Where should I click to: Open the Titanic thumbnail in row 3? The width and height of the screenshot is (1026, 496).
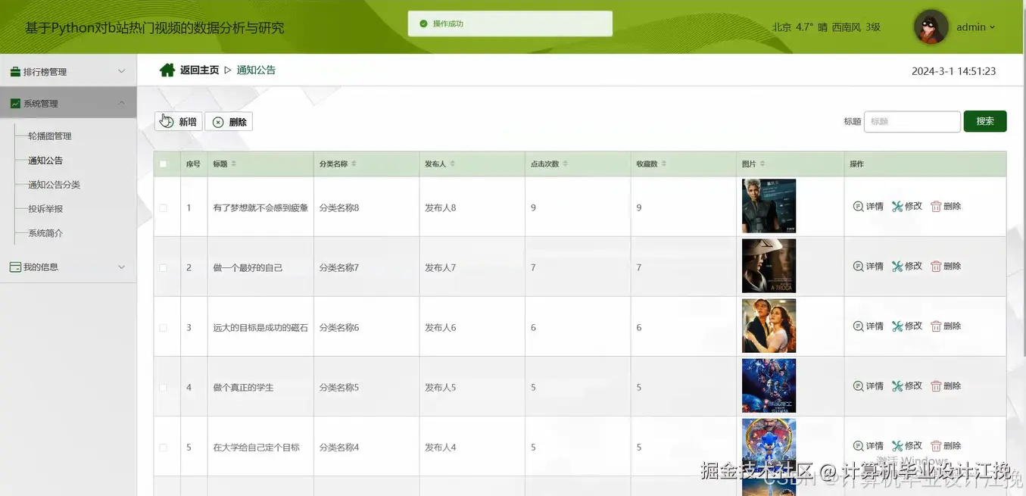tap(769, 326)
